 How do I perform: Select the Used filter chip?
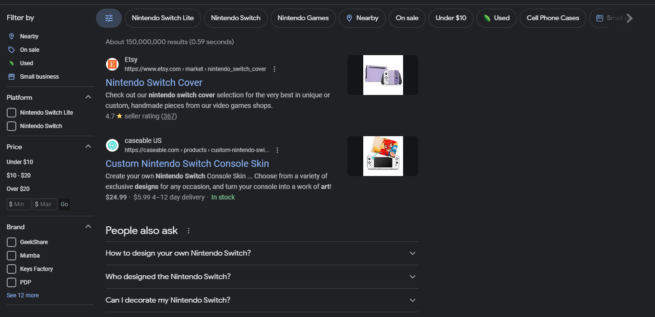[497, 18]
